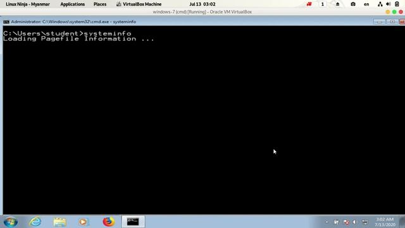This screenshot has width=405, height=228.
Task: Select the cmd.exe taskbar button
Action: pos(133,222)
